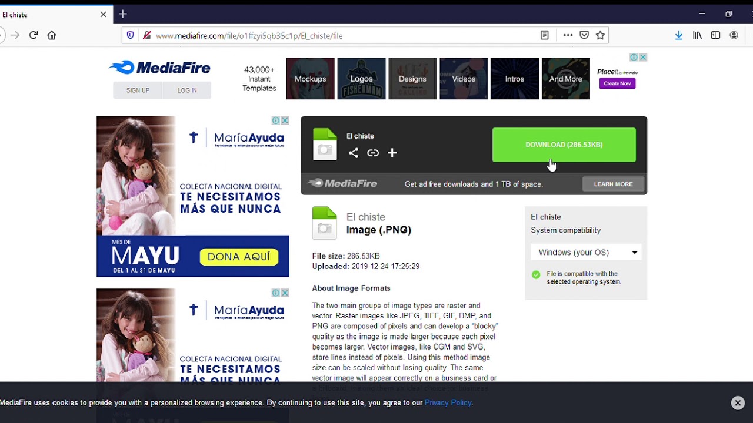Screen dimensions: 753x423
Task: Copy link icon under El chiste
Action: pyautogui.click(x=373, y=153)
